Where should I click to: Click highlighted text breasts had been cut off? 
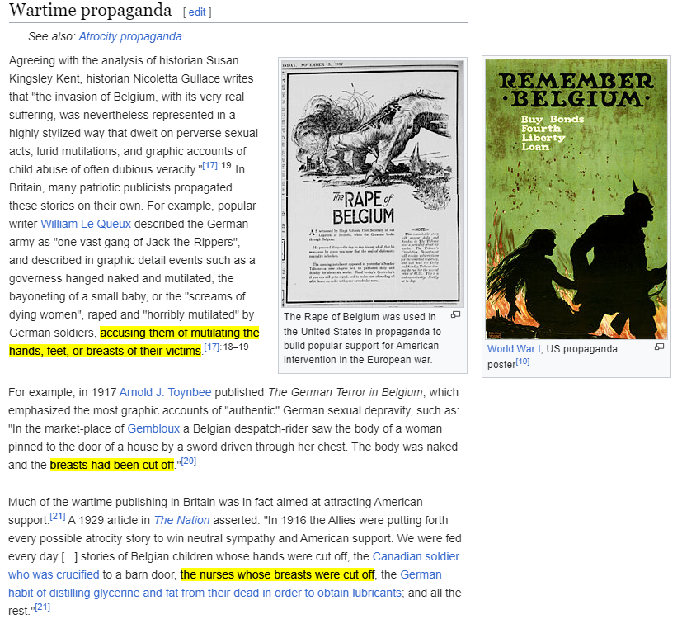(112, 465)
